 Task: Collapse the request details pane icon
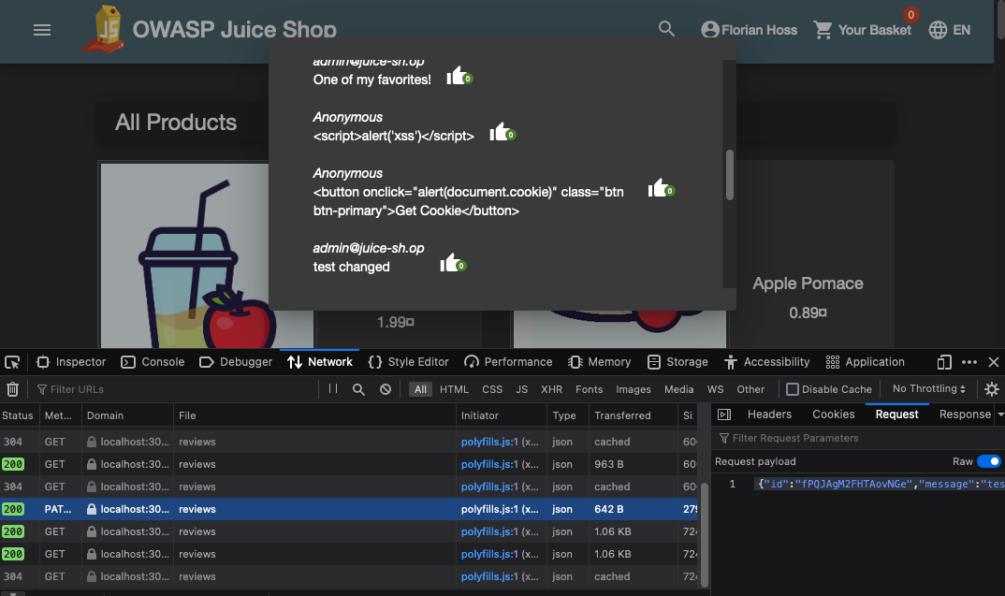[724, 414]
